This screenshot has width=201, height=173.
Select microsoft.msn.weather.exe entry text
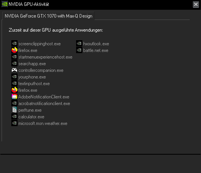click(43, 123)
